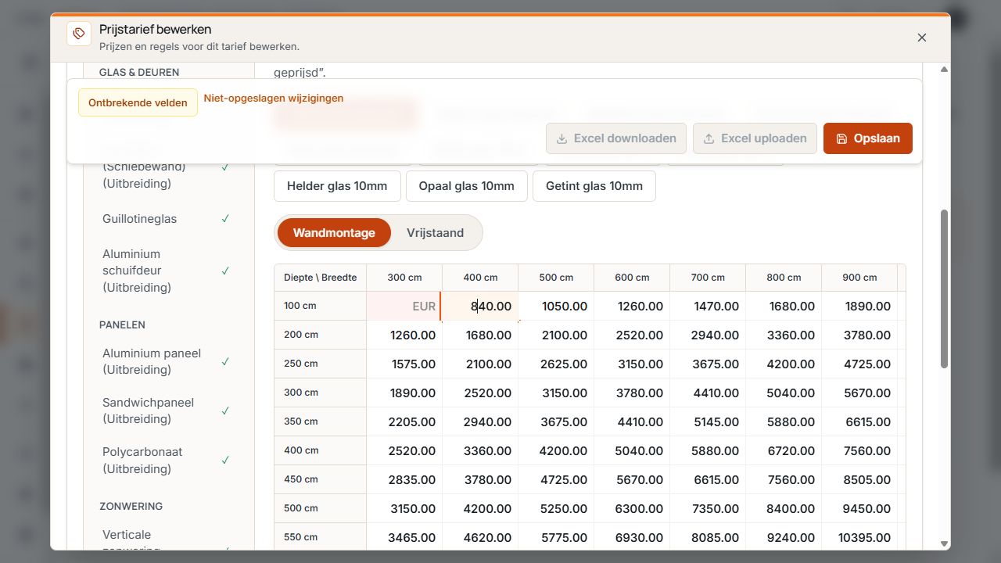Click price cell 10395.00 in 550 cm row
Viewport: 1001px width, 563px height.
click(x=859, y=538)
